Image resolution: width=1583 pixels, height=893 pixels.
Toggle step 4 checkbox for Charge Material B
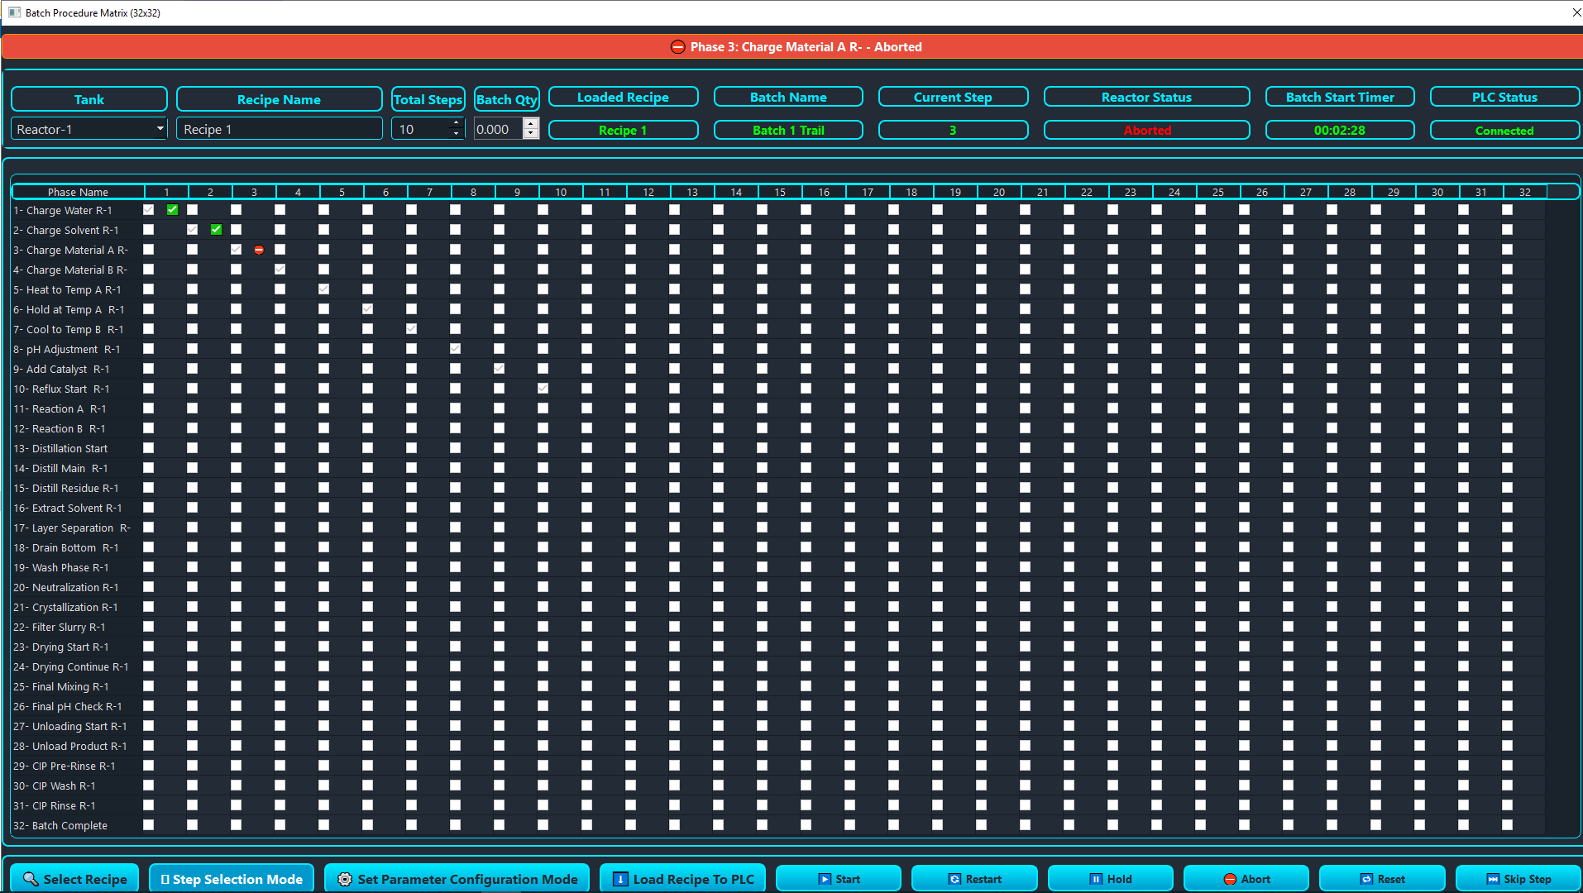pos(280,270)
